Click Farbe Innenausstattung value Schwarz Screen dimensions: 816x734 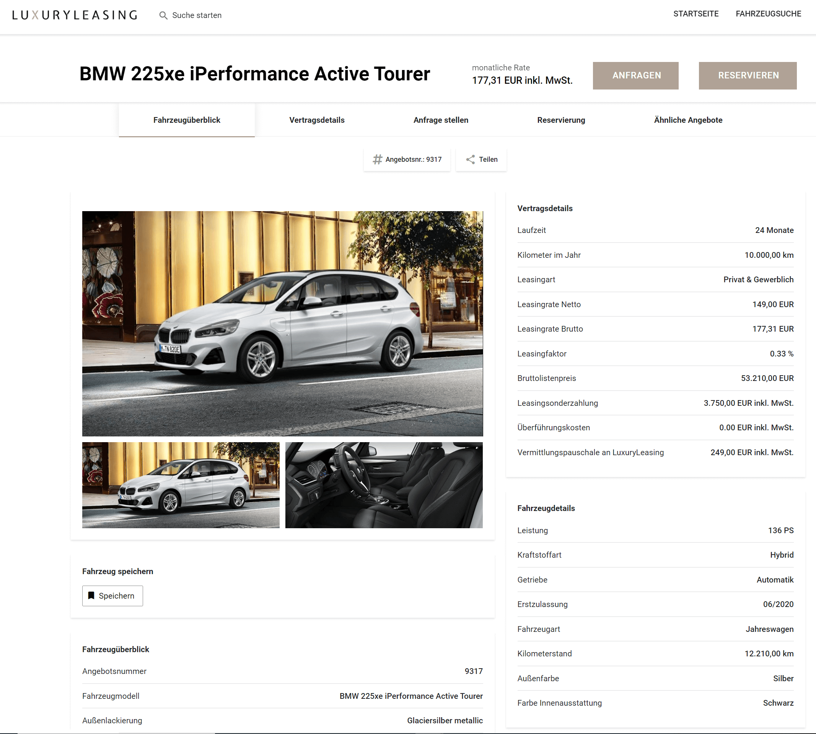click(x=778, y=703)
